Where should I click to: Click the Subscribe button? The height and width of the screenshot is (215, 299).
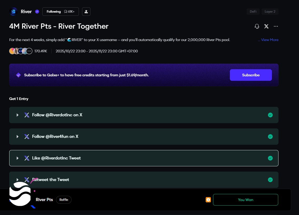pyautogui.click(x=251, y=75)
